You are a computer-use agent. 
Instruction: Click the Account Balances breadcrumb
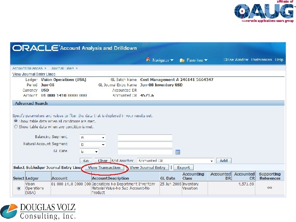(x=28, y=68)
